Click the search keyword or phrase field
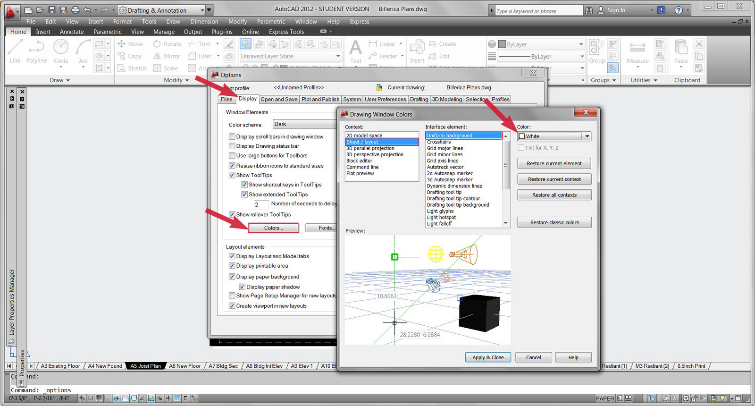 pos(539,10)
